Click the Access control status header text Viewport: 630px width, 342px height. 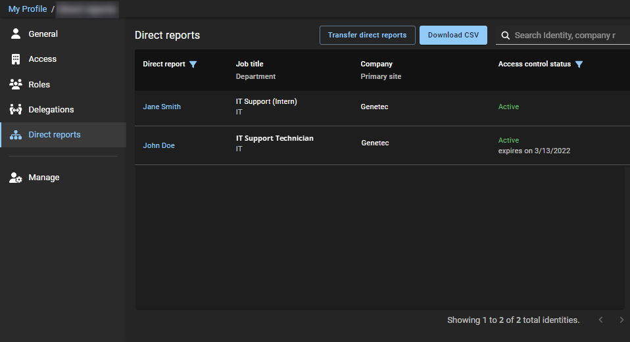click(x=535, y=64)
